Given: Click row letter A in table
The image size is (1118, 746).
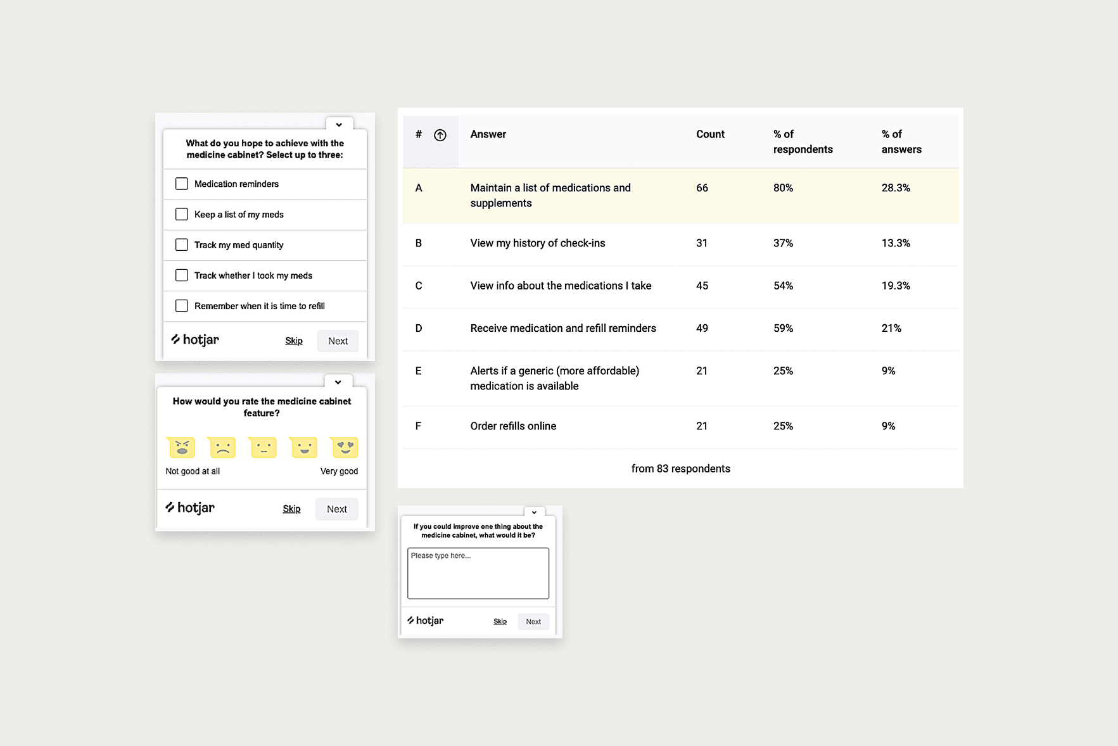Looking at the screenshot, I should click(419, 188).
